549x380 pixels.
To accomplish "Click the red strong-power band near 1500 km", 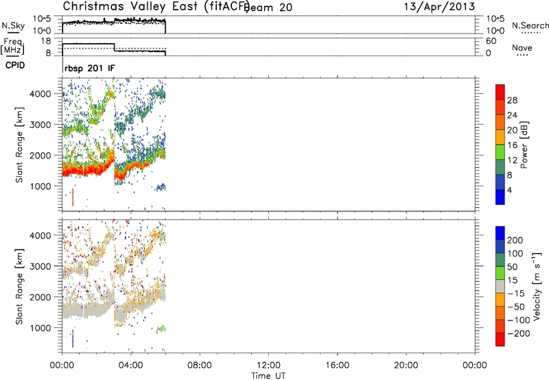I will pyautogui.click(x=88, y=169).
